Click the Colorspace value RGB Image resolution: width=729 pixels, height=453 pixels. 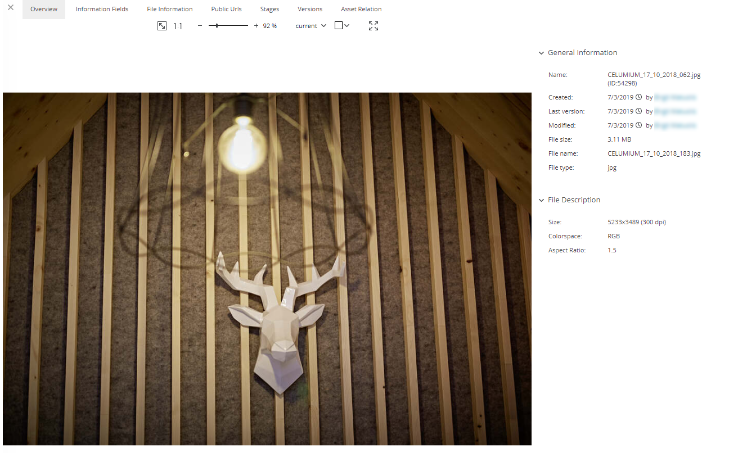pyautogui.click(x=614, y=236)
